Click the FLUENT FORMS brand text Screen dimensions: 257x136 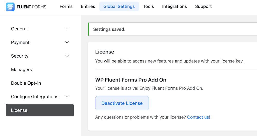(x=31, y=7)
